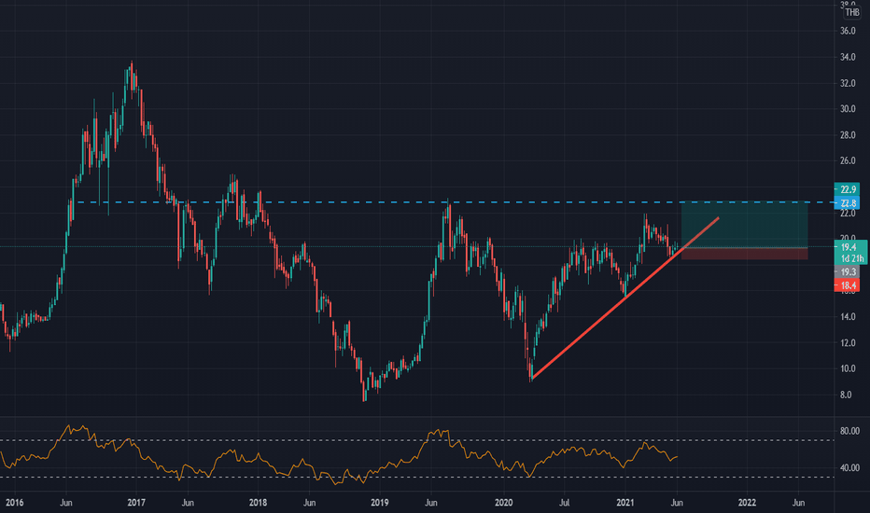The image size is (870, 513).
Task: Click the 30.0 price axis value
Action: coord(848,109)
